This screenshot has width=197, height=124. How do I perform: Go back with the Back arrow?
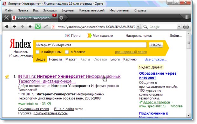[x=14, y=27]
